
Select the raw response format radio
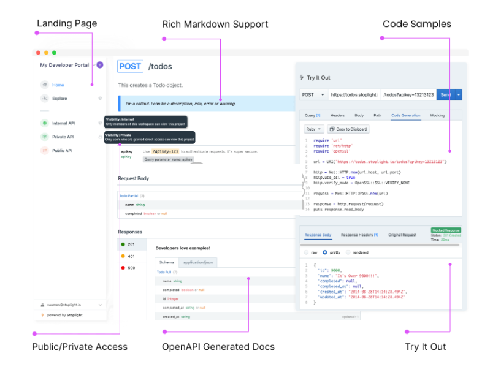pyautogui.click(x=306, y=252)
